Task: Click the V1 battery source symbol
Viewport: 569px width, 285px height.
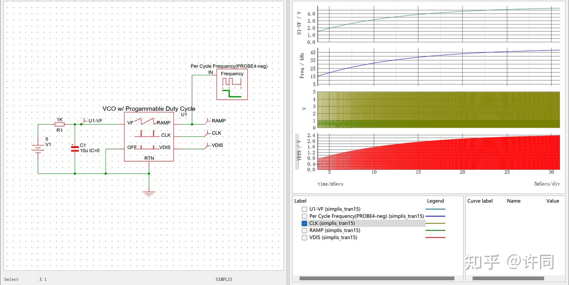Action: (38, 149)
